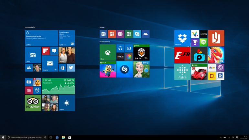
Task: Open the red E.FR news tile
Action: coord(182,55)
